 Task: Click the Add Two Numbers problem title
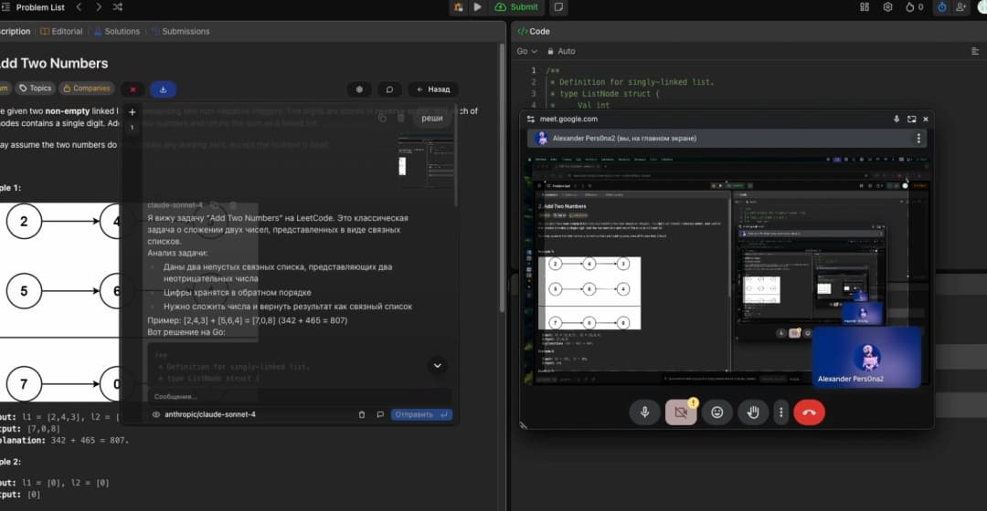[54, 64]
